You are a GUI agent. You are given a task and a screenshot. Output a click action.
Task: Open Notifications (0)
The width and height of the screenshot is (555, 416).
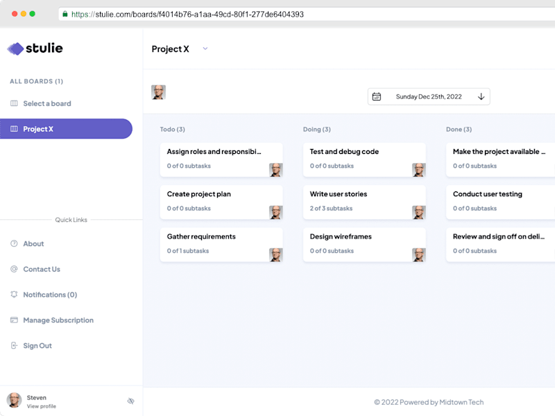(x=50, y=294)
